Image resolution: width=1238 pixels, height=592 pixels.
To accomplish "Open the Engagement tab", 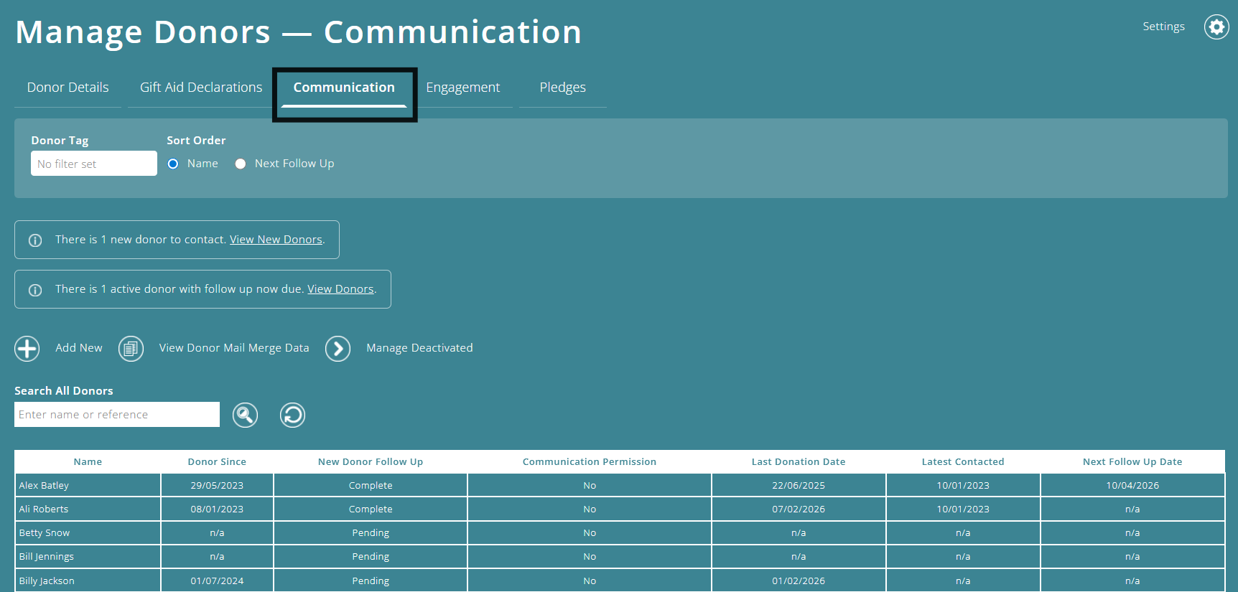I will coord(463,88).
